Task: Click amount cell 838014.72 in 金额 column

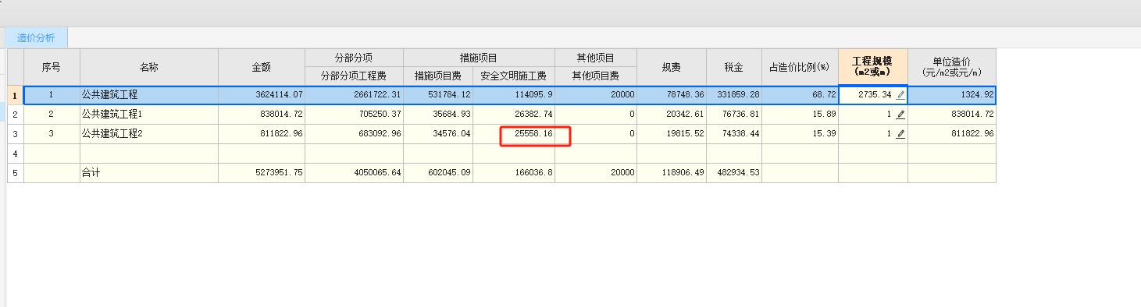Action: pos(262,115)
